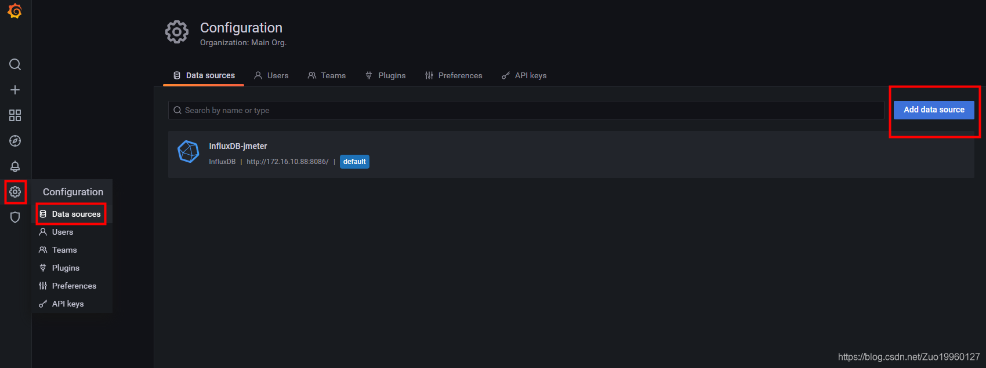The height and width of the screenshot is (368, 986).
Task: Switch to the API keys tab
Action: pyautogui.click(x=524, y=75)
